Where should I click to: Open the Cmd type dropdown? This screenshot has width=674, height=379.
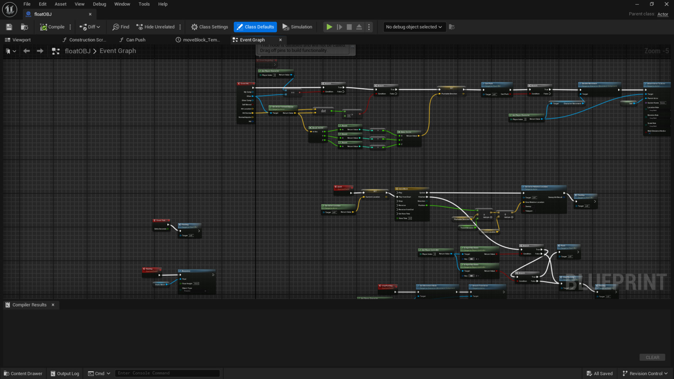click(x=99, y=374)
